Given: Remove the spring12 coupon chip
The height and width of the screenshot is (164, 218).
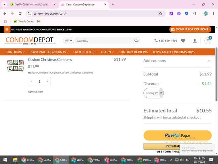Looking at the screenshot, I should click(161, 93).
